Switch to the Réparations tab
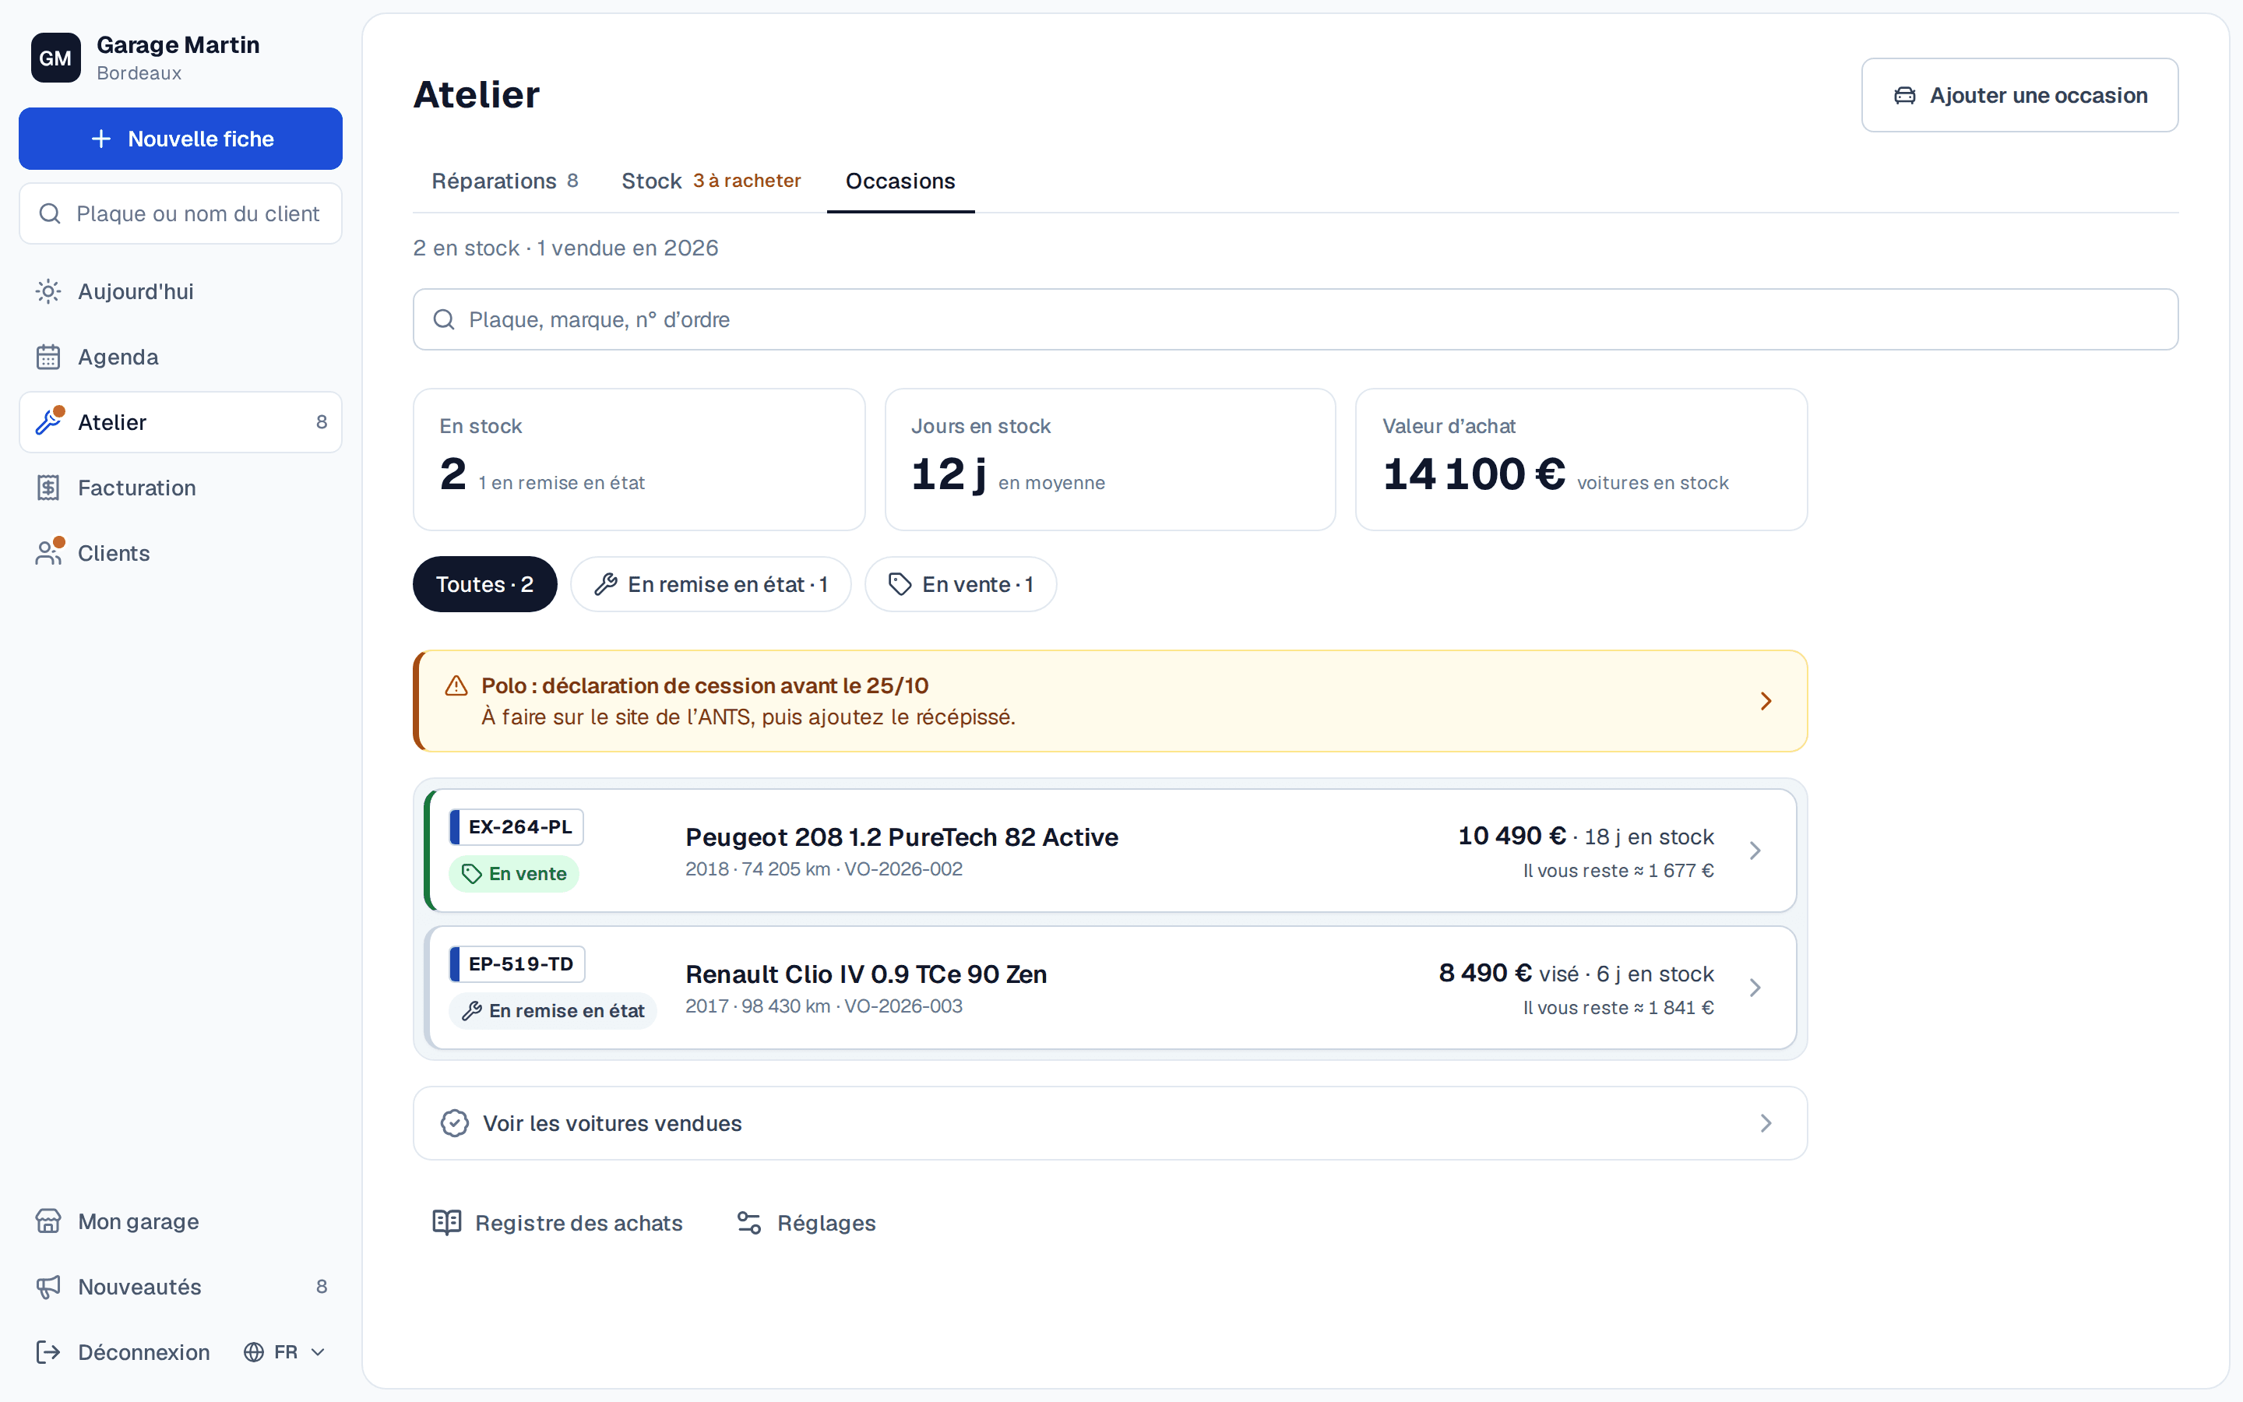The width and height of the screenshot is (2243, 1402). 505,181
